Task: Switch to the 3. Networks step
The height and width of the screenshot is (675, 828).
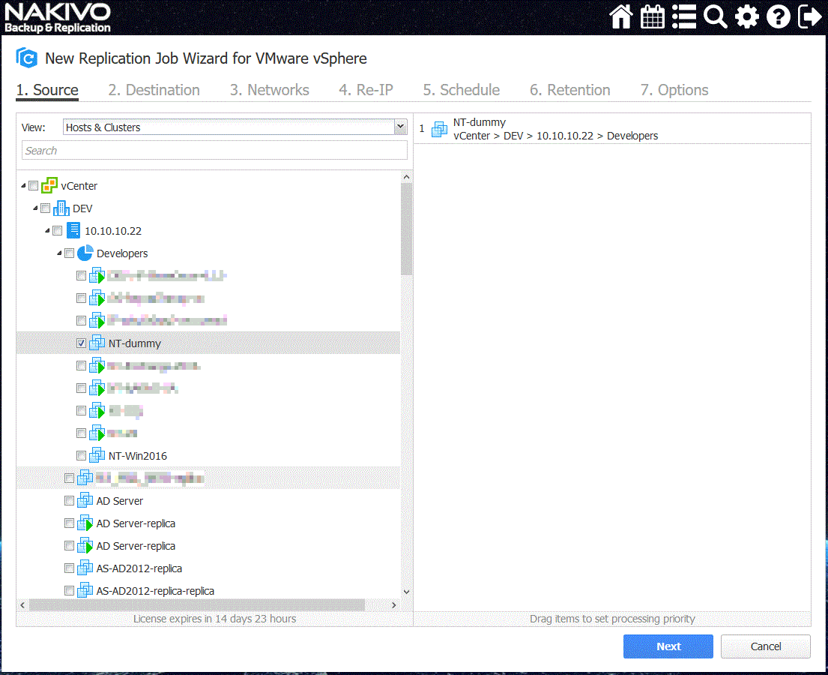Action: tap(269, 90)
